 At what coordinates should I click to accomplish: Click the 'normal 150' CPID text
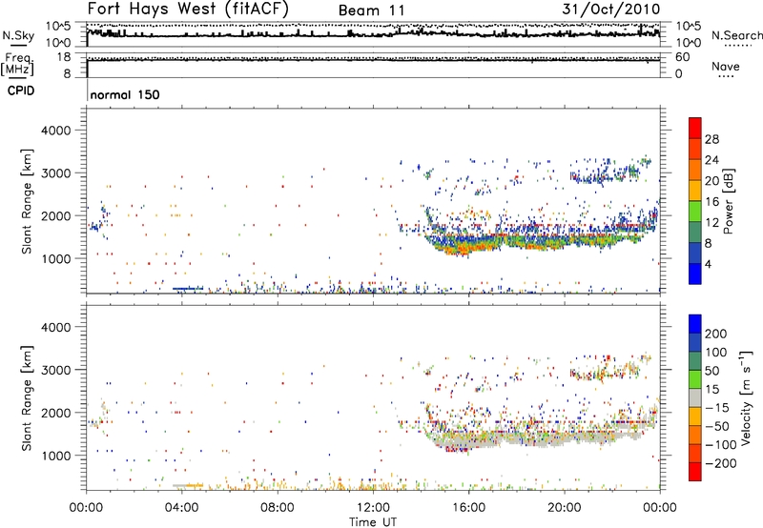(x=125, y=94)
